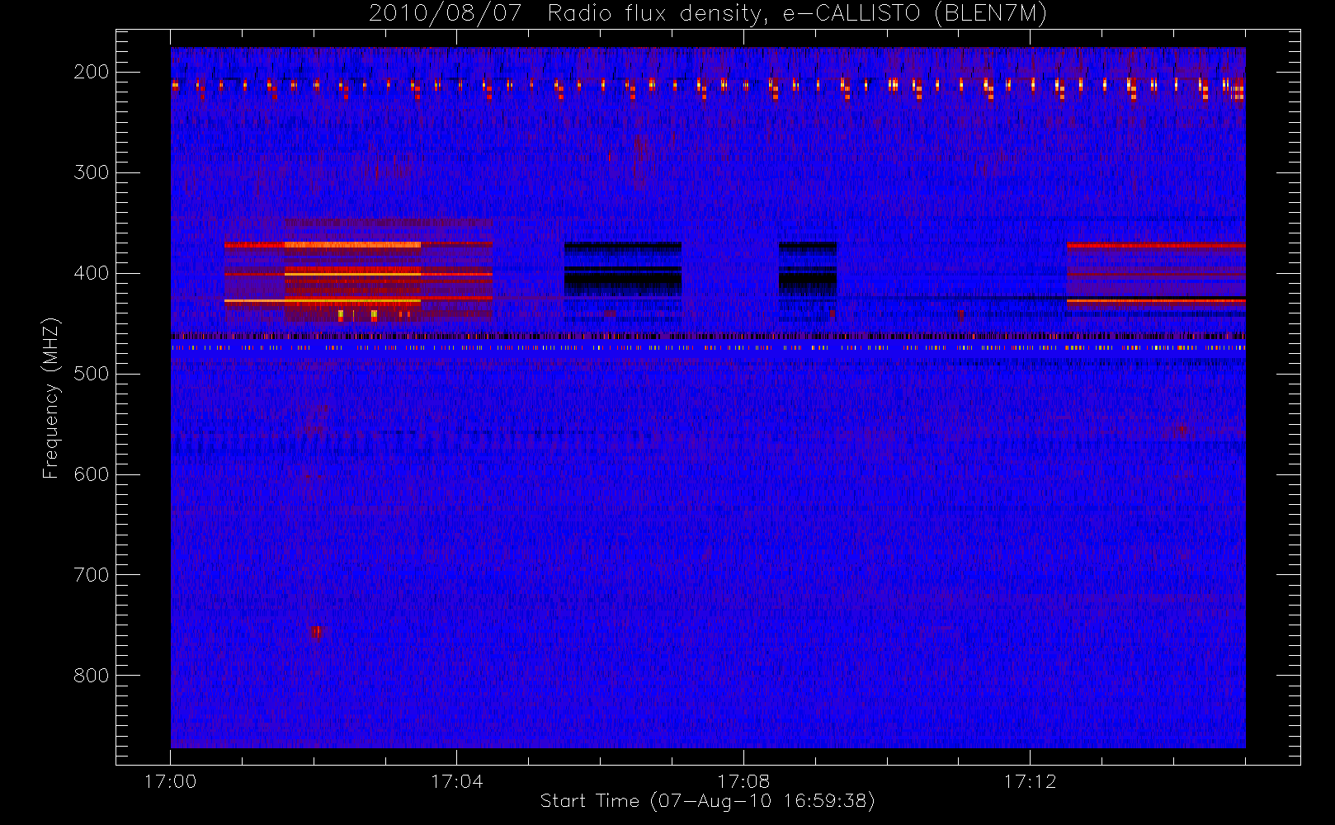Click the 700 frequency tick label
This screenshot has height=825, width=1335.
pyautogui.click(x=92, y=575)
